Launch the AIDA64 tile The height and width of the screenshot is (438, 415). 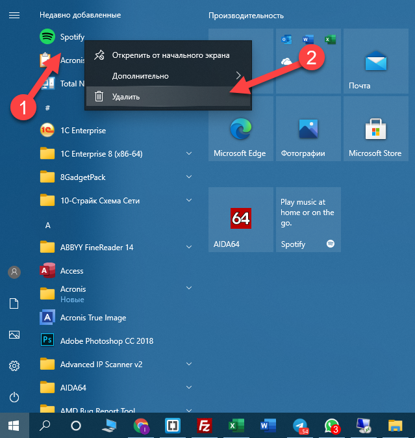tap(241, 220)
